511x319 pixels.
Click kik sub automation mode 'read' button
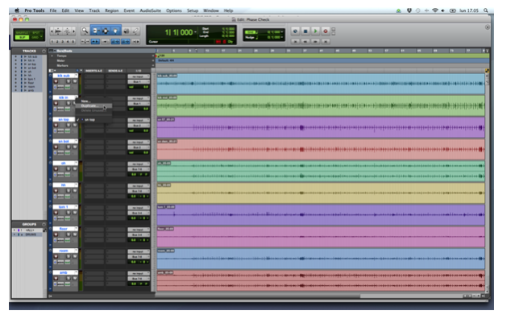68,87
